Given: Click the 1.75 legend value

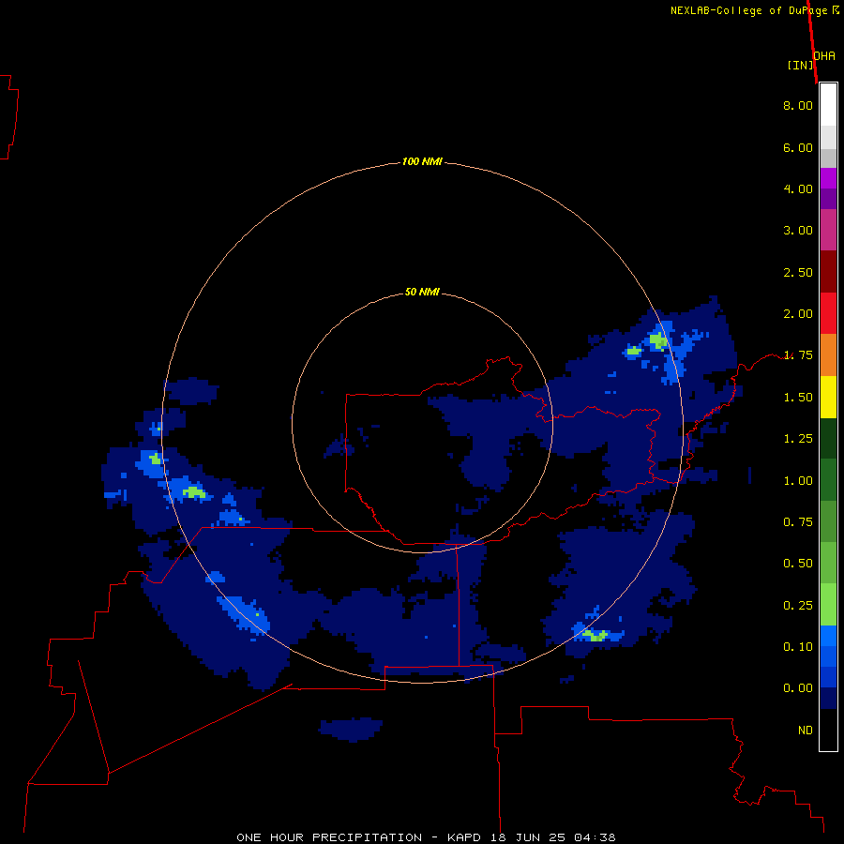Looking at the screenshot, I should (798, 355).
